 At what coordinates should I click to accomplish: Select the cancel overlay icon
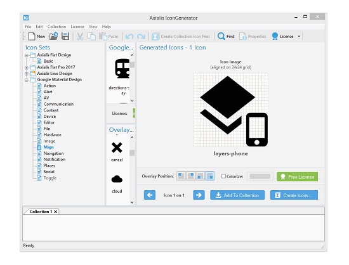click(x=117, y=148)
